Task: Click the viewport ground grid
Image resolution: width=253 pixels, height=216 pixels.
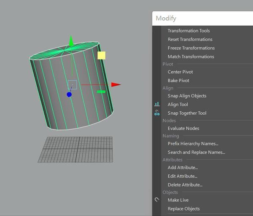Action: [75, 149]
